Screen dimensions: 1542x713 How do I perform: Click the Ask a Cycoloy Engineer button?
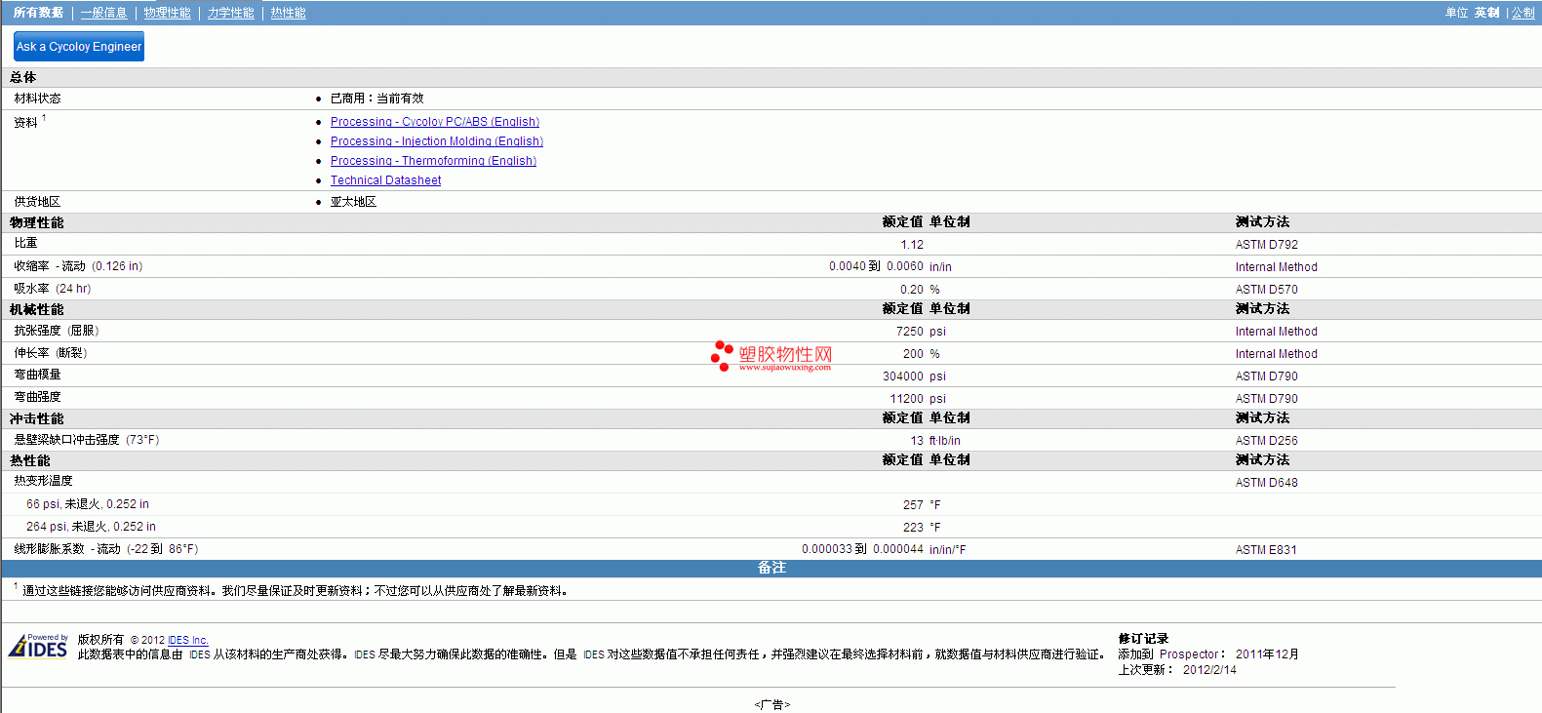[x=79, y=46]
